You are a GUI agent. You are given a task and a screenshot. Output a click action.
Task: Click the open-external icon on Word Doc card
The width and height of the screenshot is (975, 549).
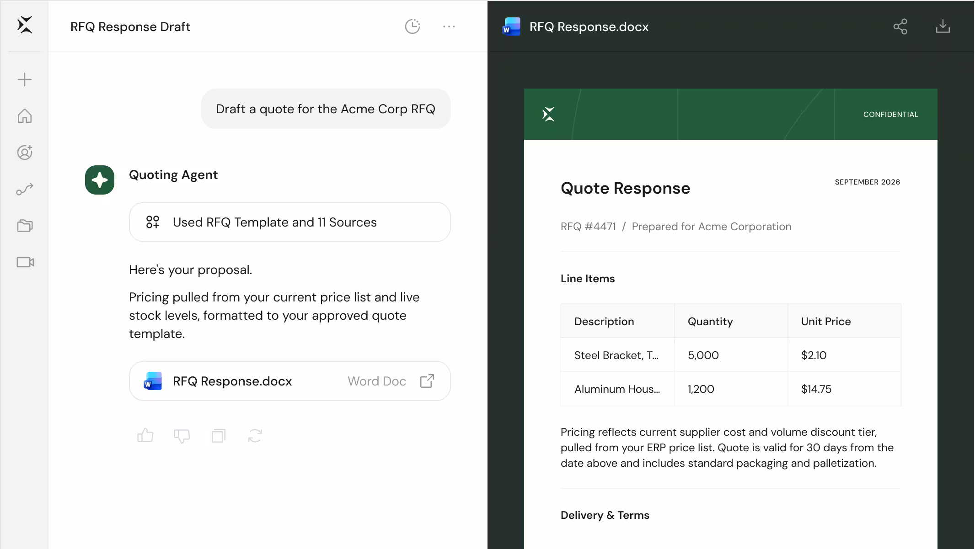(427, 381)
